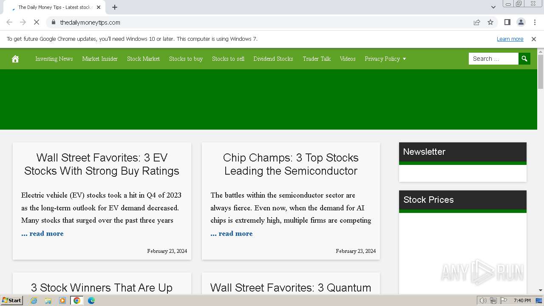Click the scrollbar down arrow

click(x=541, y=290)
